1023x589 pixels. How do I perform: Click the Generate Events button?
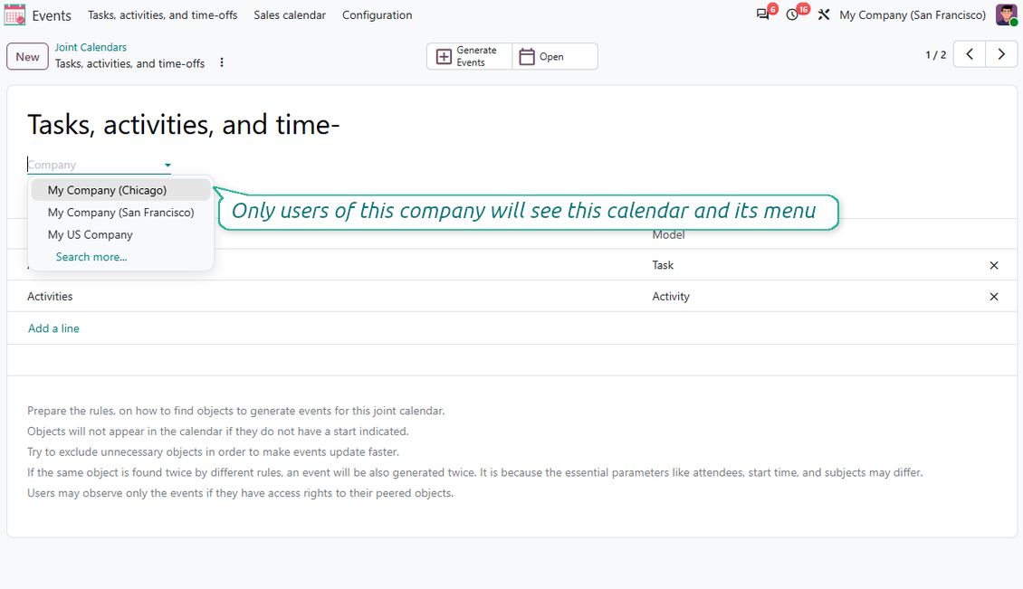pos(470,56)
